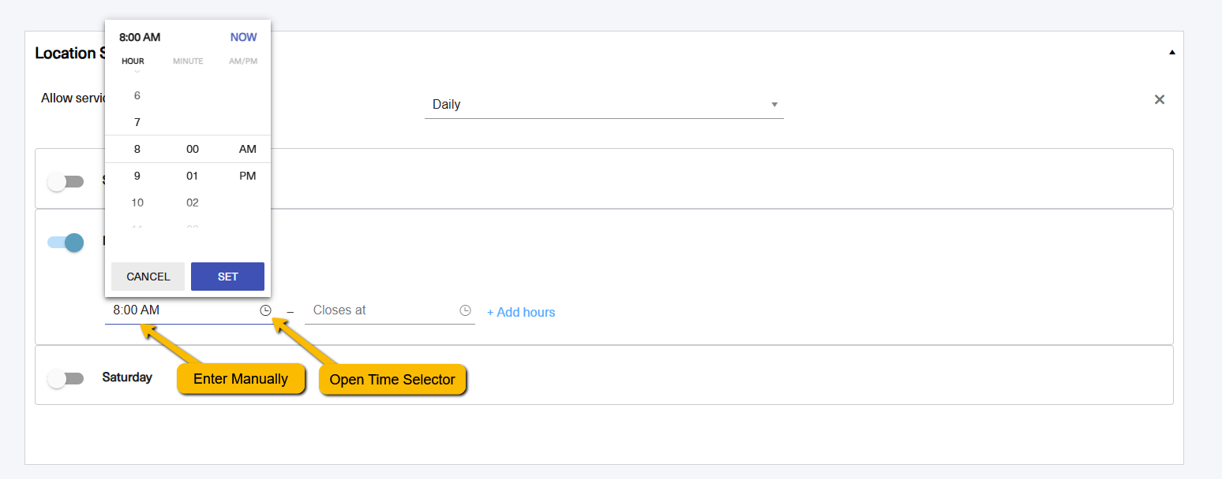Switch to the MINUTE column header
Image resolution: width=1222 pixels, height=479 pixels.
pos(188,61)
